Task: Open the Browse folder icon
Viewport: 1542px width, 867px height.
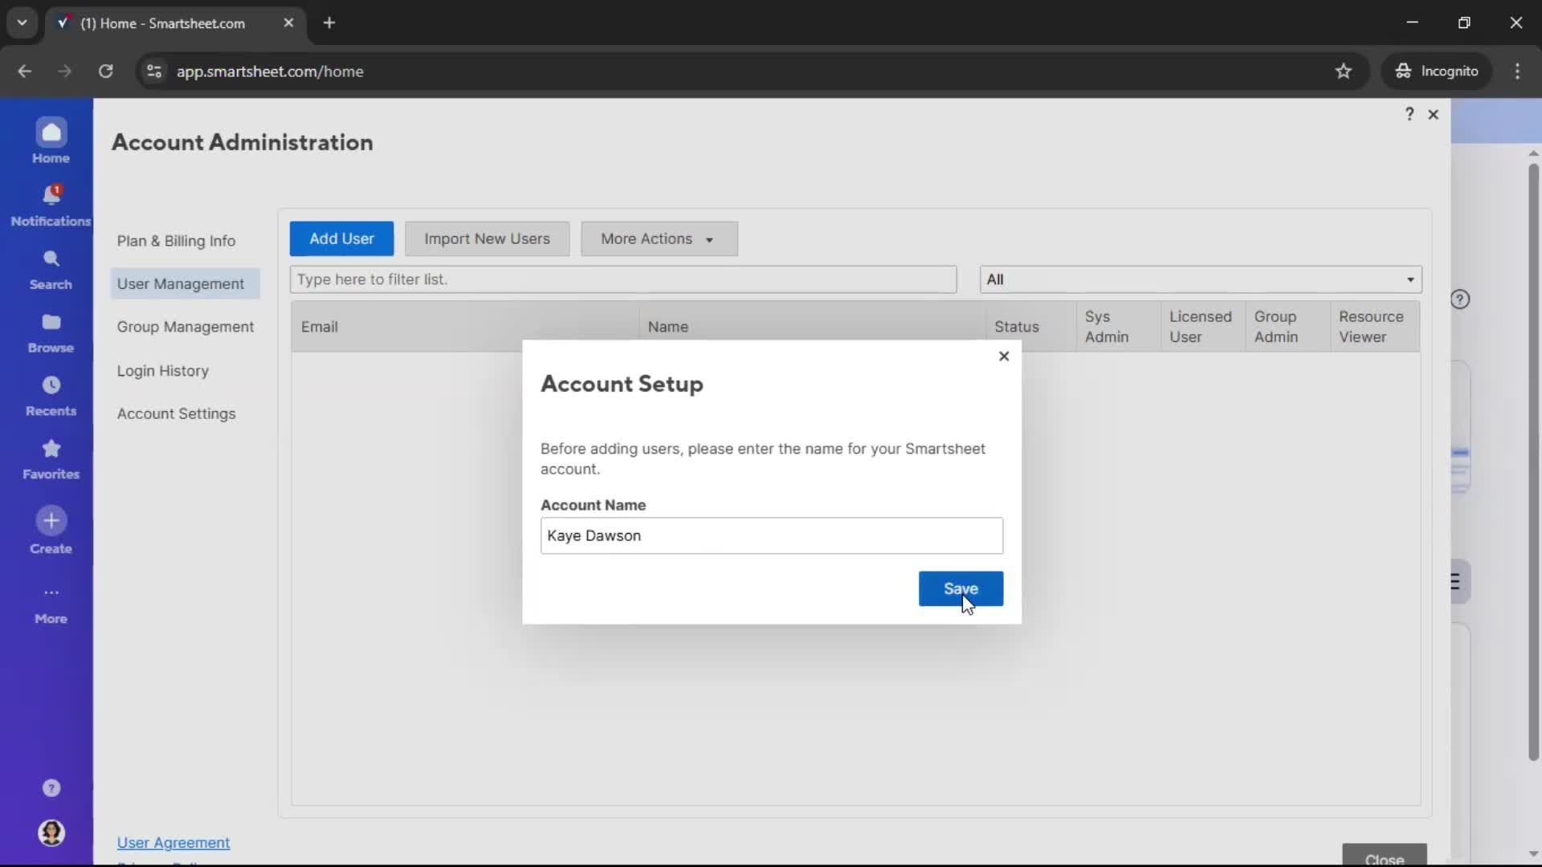Action: (x=51, y=323)
